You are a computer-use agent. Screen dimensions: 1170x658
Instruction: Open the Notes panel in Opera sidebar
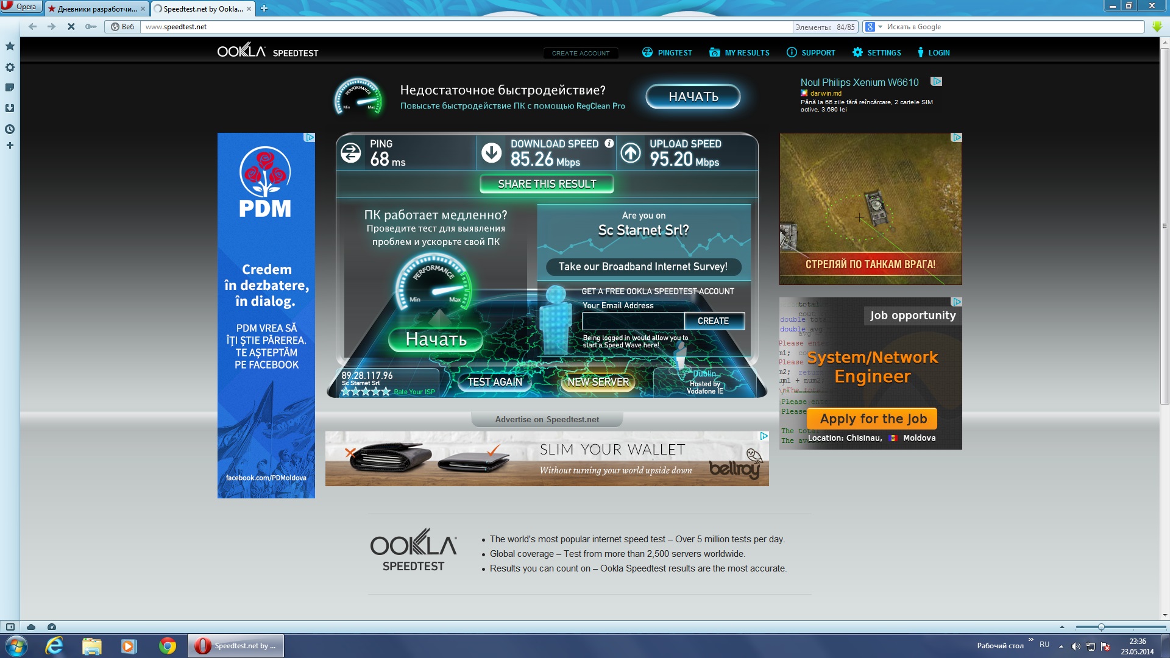coord(10,88)
